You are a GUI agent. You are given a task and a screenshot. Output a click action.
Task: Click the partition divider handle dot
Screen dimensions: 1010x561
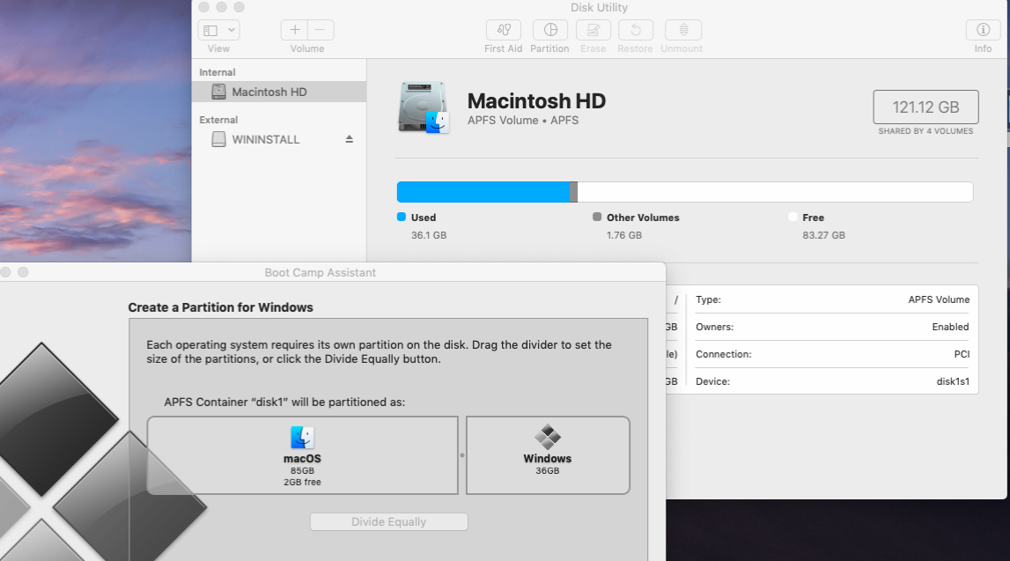461,455
